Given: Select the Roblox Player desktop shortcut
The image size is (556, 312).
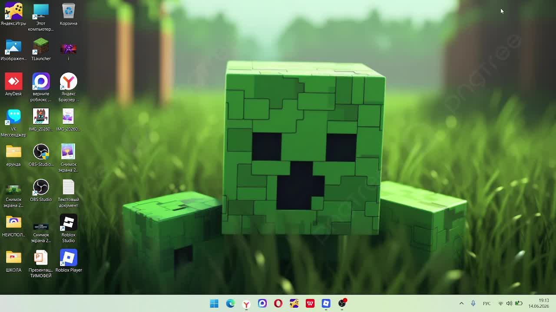Looking at the screenshot, I should coord(69,261).
